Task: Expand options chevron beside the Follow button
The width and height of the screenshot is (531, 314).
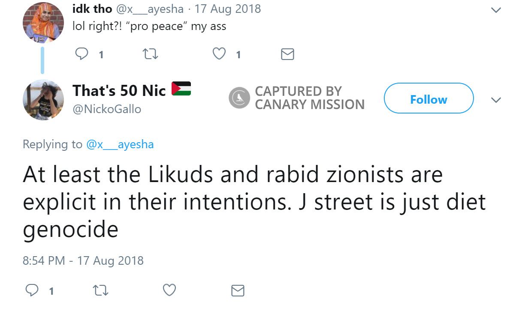Action: (496, 100)
